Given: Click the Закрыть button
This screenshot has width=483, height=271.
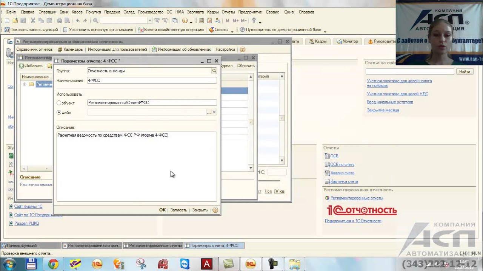Looking at the screenshot, I should tap(200, 210).
